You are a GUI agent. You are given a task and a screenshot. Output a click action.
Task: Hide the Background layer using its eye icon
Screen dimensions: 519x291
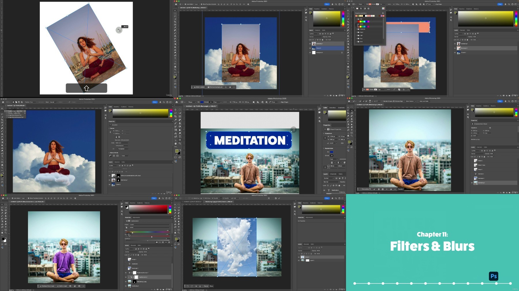[310, 53]
